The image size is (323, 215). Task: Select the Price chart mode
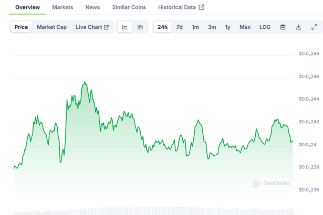tap(22, 27)
